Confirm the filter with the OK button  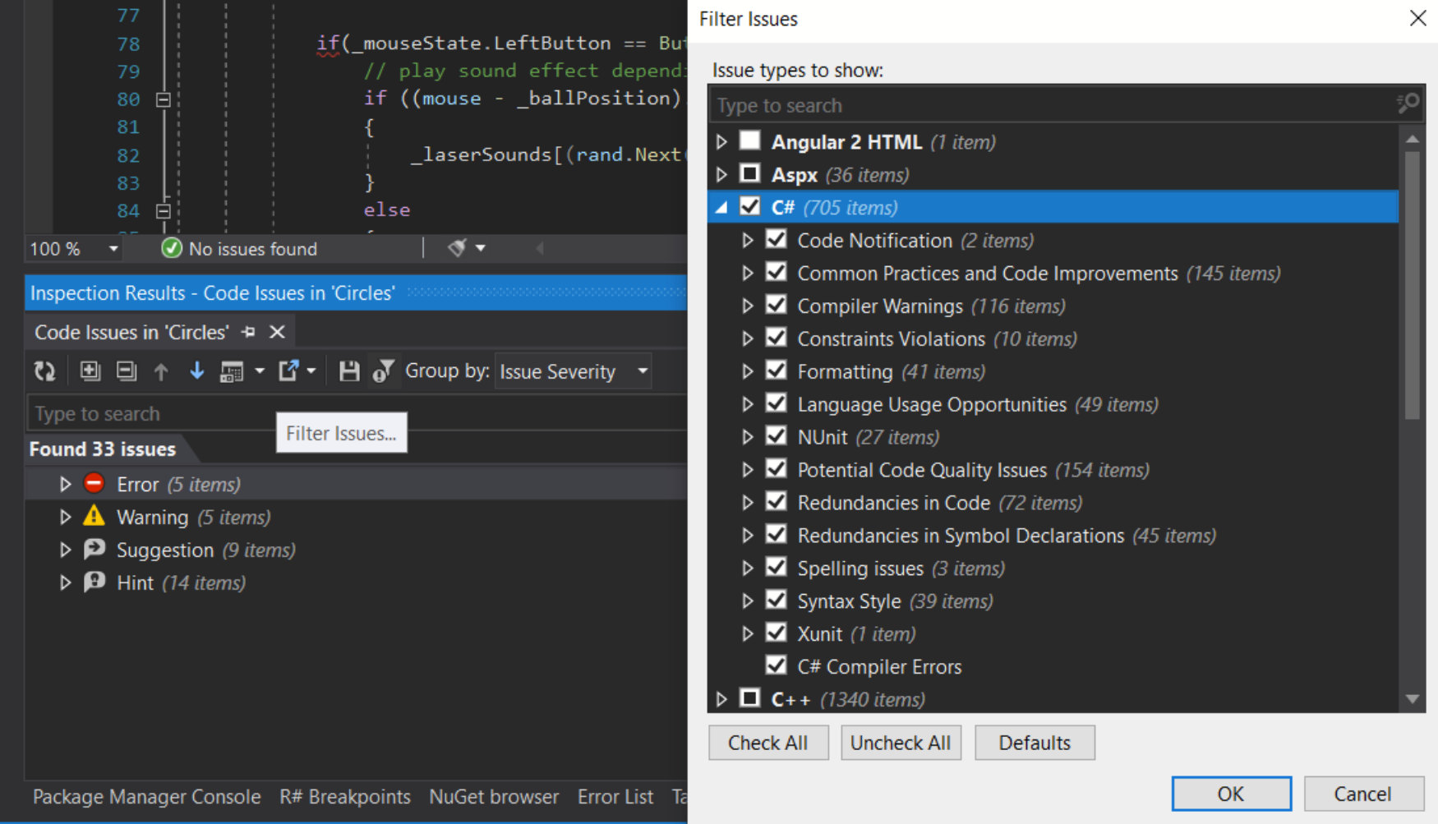point(1230,794)
